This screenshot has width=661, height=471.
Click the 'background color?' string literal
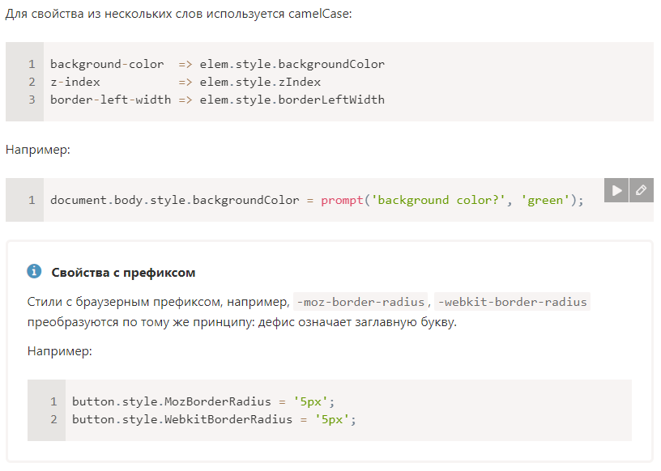[438, 200]
